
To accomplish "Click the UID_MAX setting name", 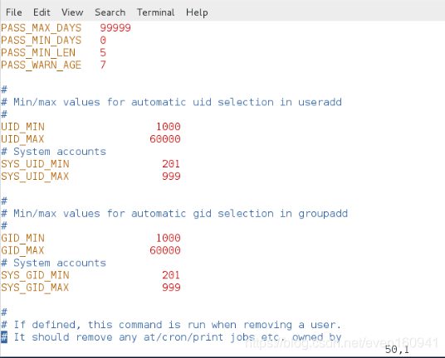I will pos(22,139).
